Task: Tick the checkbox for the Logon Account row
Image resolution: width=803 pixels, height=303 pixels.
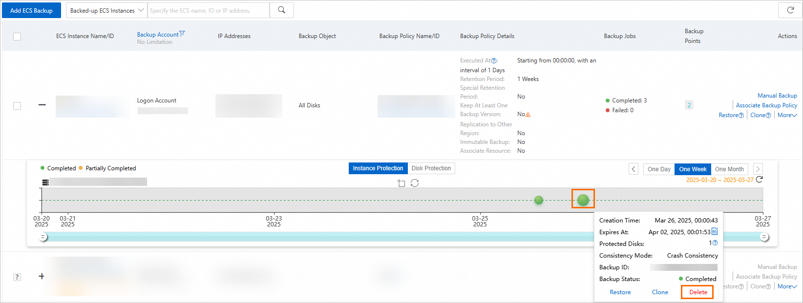Action: (17, 106)
